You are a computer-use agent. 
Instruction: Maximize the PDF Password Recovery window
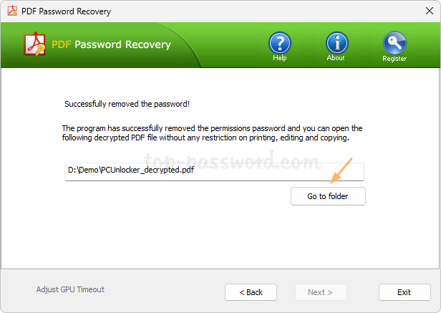pos(389,11)
